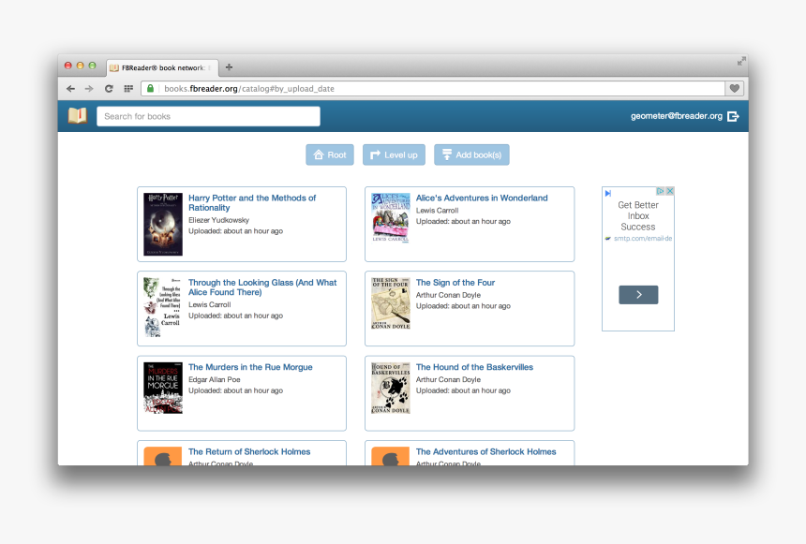Click Lewis Carroll under Alice's Adventures

[x=437, y=210]
